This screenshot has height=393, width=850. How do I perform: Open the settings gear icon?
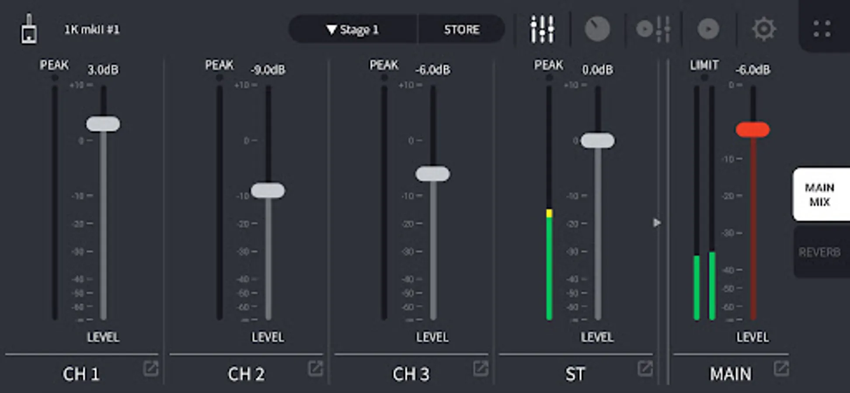tap(764, 29)
